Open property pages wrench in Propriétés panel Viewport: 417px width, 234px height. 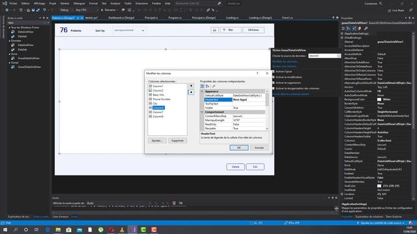tap(366, 29)
